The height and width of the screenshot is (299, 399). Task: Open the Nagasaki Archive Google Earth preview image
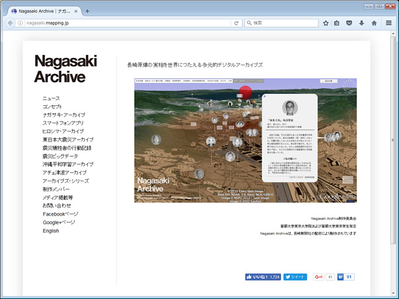245,140
